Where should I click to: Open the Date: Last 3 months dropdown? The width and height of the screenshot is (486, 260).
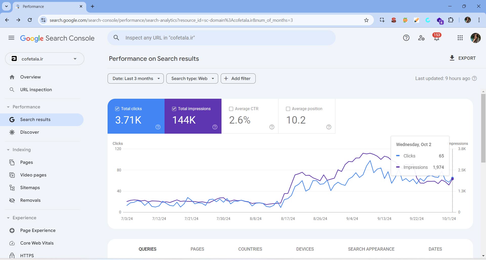tap(135, 78)
